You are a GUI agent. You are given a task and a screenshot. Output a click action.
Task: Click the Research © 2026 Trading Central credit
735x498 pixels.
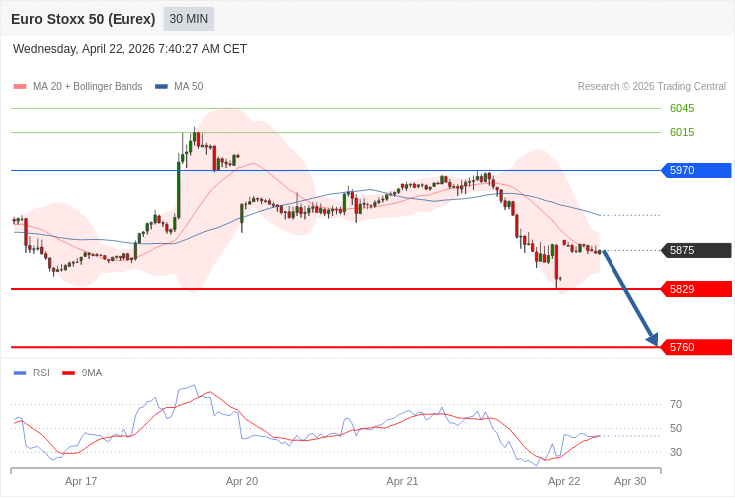tap(651, 87)
